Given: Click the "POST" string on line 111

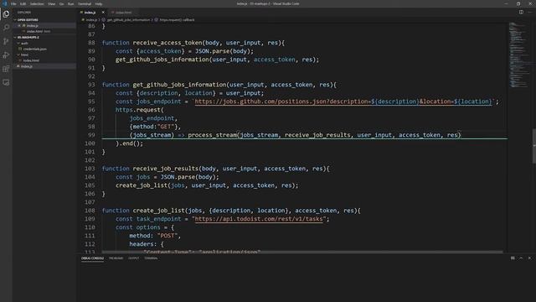Looking at the screenshot, I should [x=167, y=236].
